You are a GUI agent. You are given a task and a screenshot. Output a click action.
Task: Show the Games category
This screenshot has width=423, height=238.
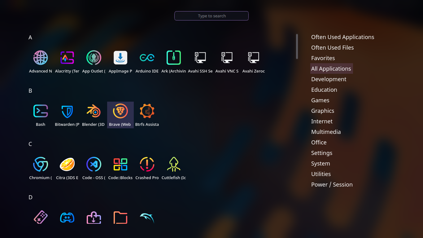[x=320, y=100]
